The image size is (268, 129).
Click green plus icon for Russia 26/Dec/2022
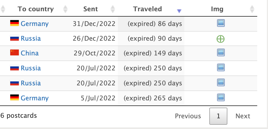pyautogui.click(x=220, y=39)
